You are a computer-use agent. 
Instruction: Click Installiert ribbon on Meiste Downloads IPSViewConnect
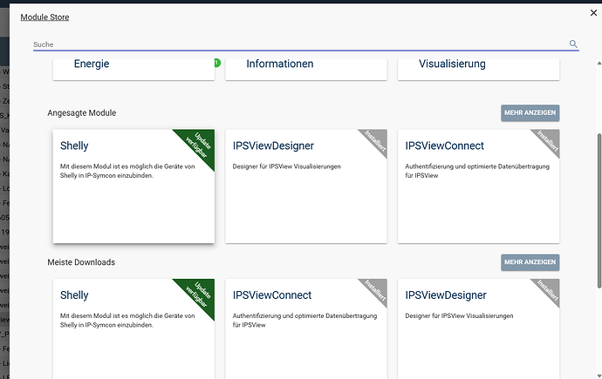click(376, 289)
